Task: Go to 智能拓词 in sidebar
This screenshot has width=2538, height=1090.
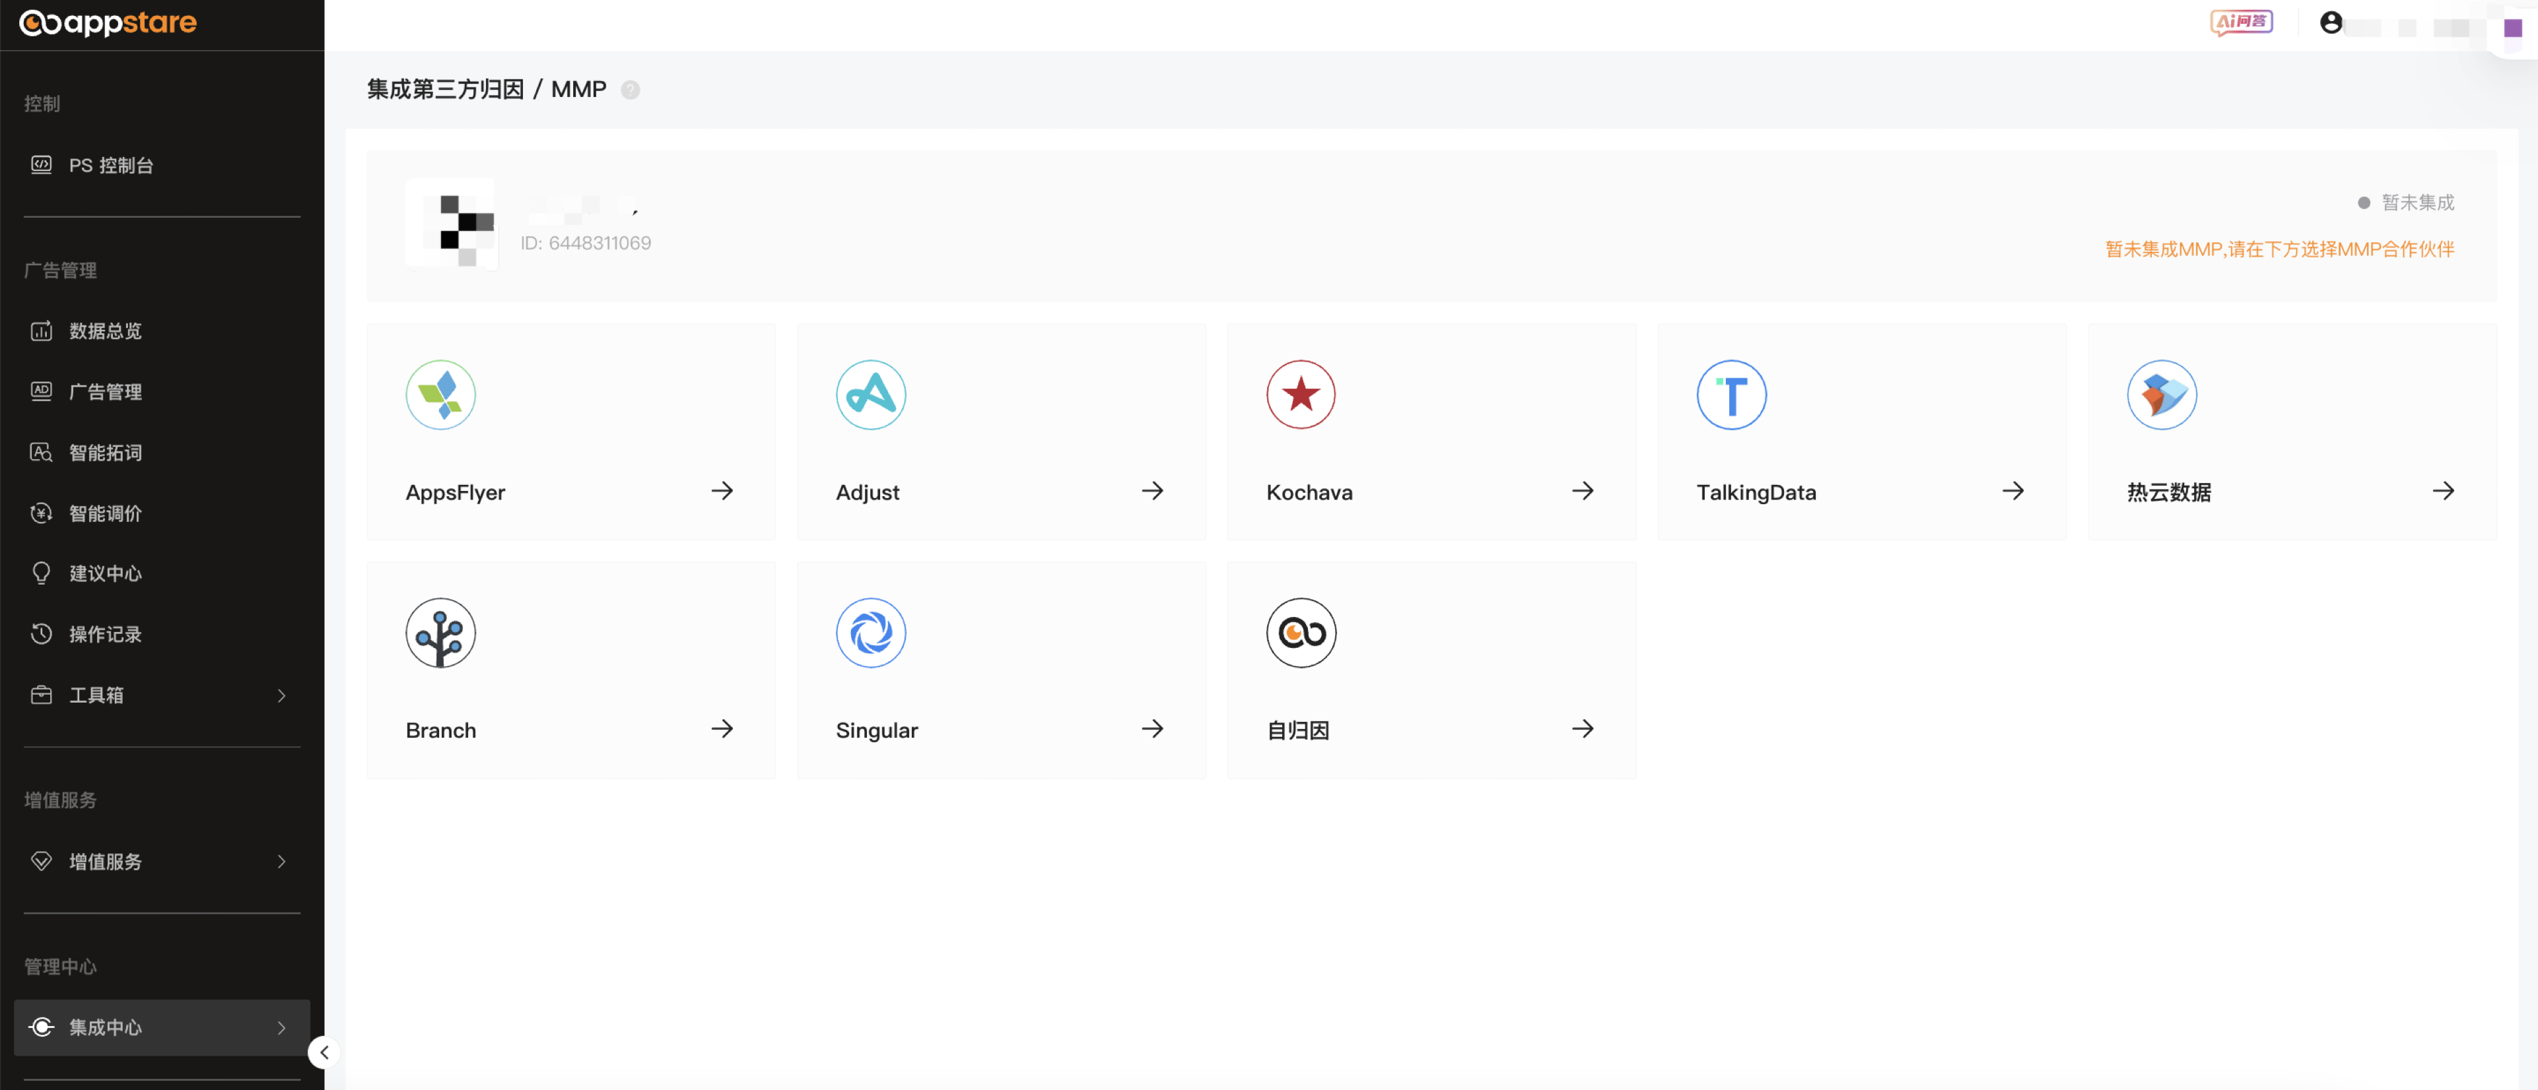Action: [x=106, y=453]
